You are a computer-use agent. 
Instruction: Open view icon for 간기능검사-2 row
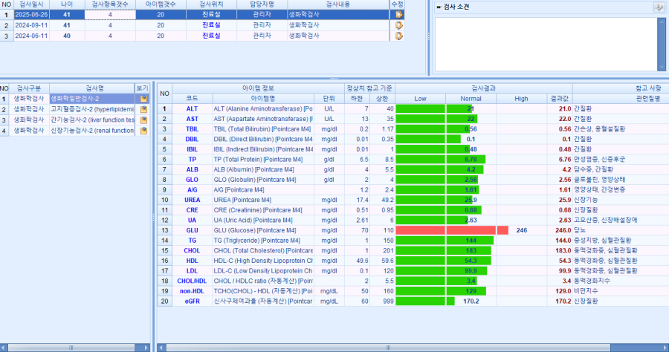pos(143,120)
